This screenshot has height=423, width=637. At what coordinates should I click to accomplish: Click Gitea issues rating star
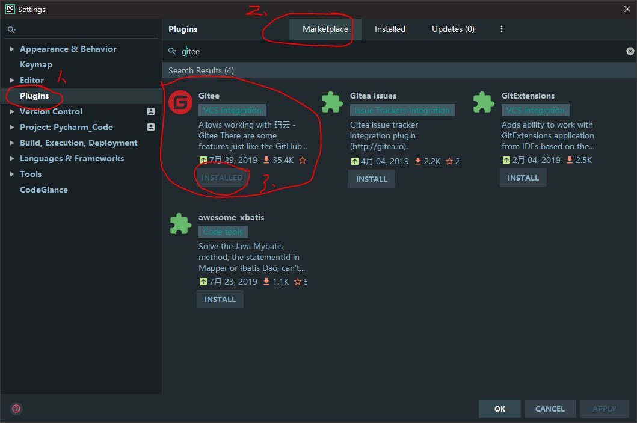pos(449,161)
